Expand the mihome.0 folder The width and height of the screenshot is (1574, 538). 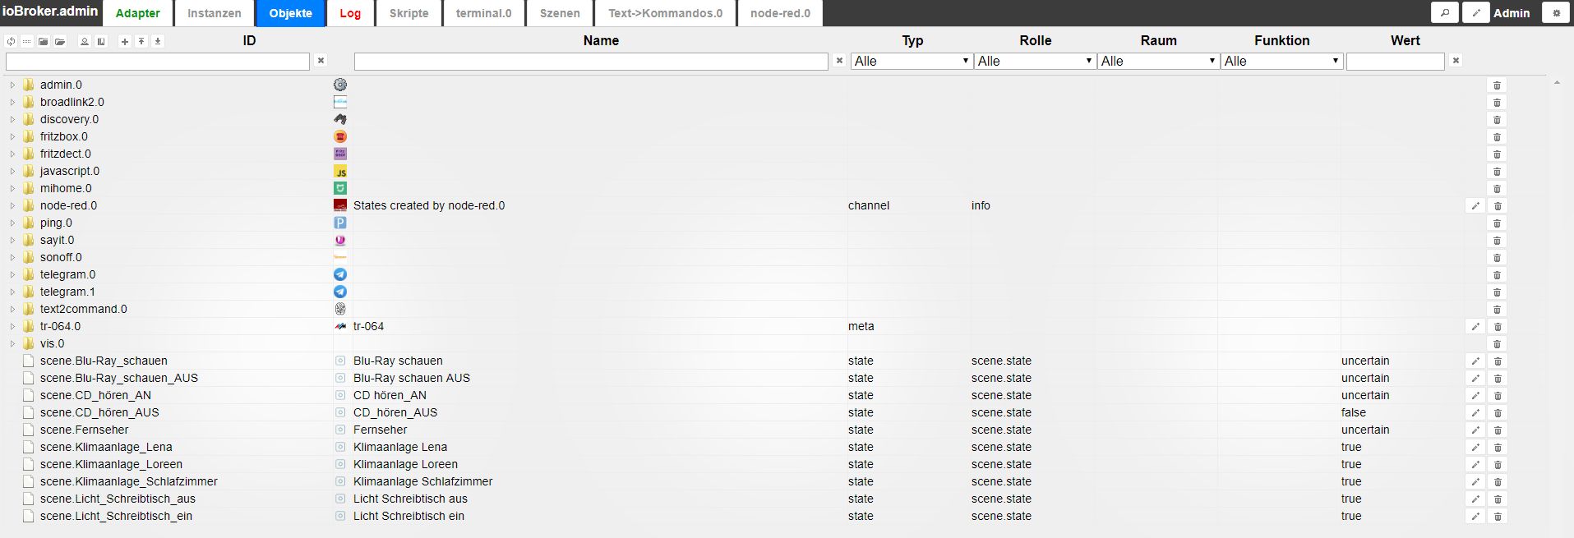point(12,188)
